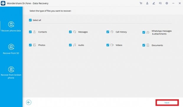Image resolution: width=183 pixels, height=107 pixels.
Task: Select Recover from broken phone icon
Action: pos(11,69)
